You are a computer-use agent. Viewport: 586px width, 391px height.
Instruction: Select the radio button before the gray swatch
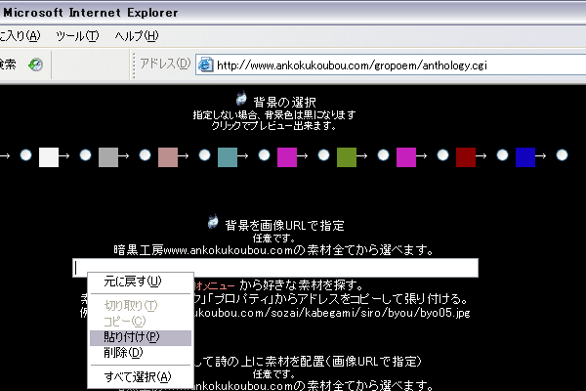pyautogui.click(x=85, y=155)
